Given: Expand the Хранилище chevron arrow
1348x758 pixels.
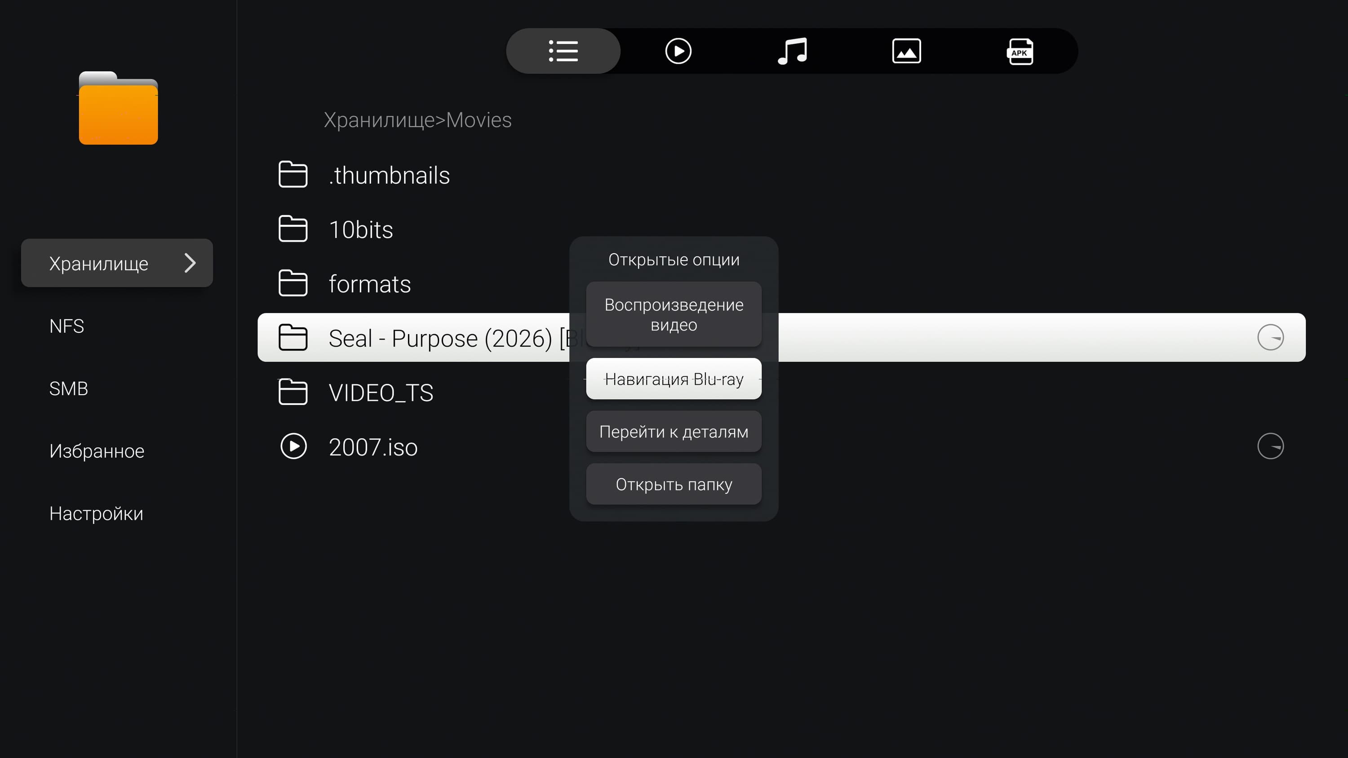Looking at the screenshot, I should 190,263.
